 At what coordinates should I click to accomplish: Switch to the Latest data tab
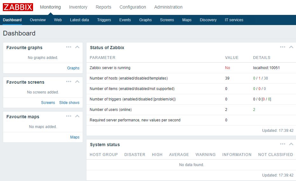[79, 20]
